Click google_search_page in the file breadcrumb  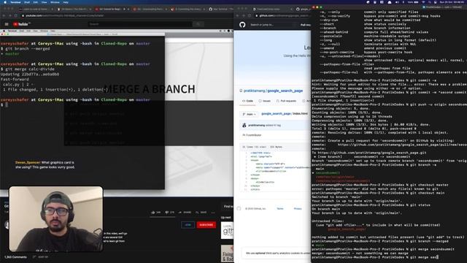276,114
